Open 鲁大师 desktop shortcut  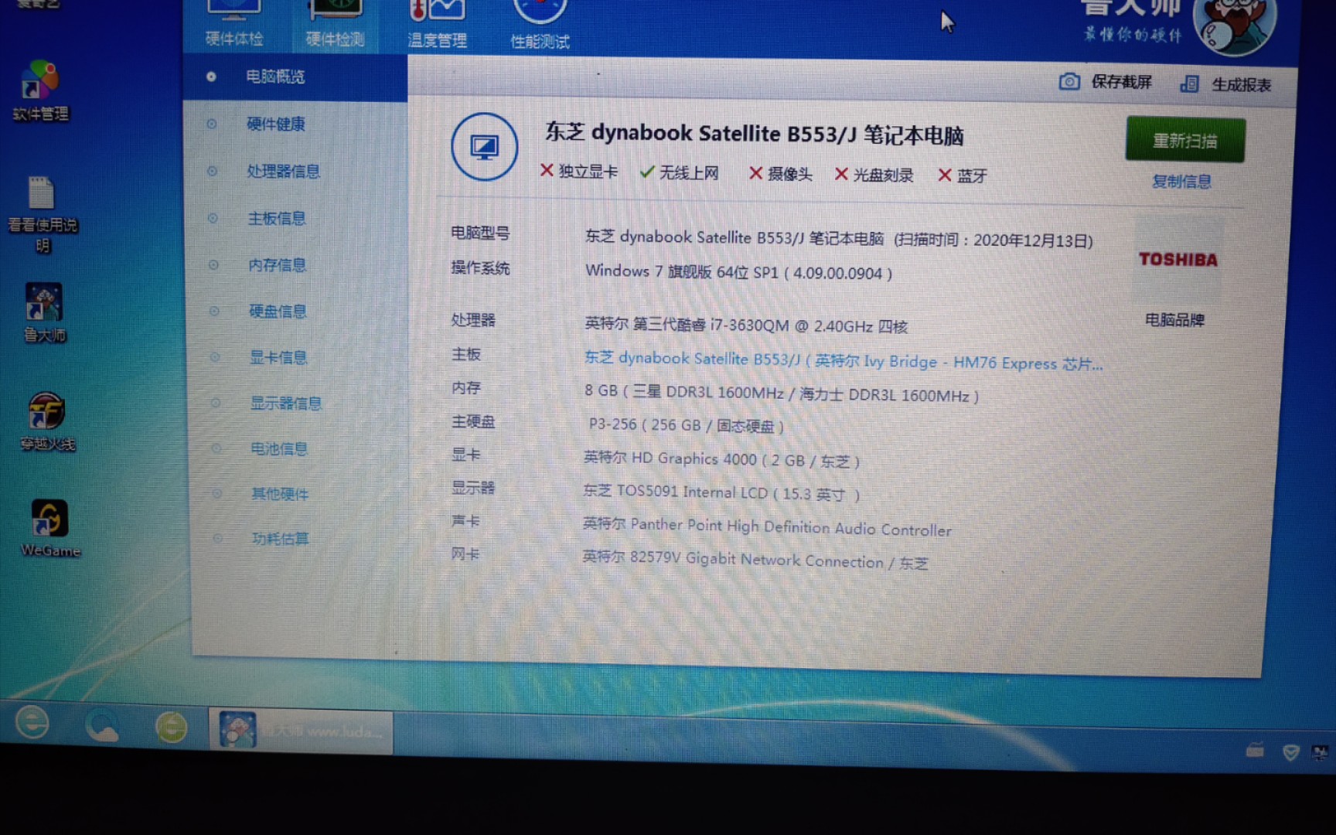click(x=44, y=313)
